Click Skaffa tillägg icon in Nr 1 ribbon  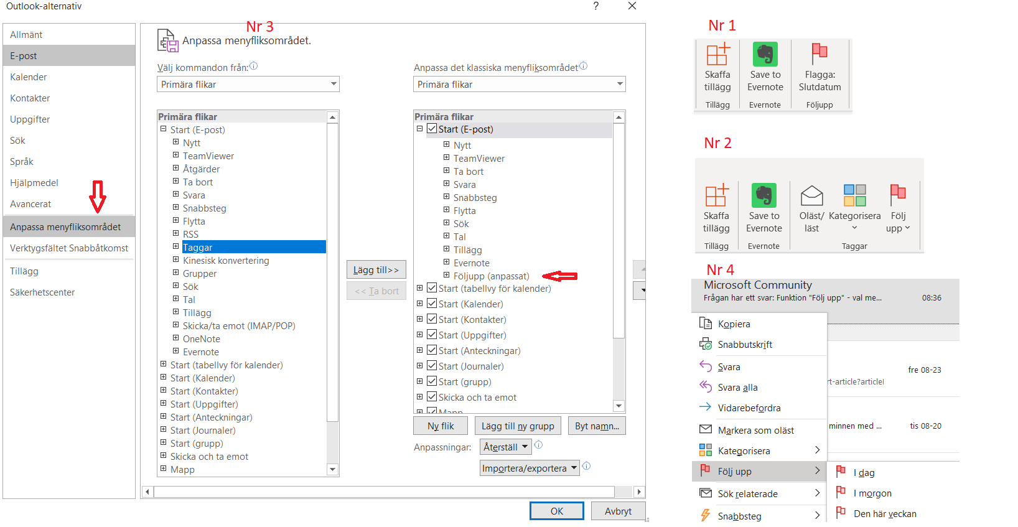(717, 54)
